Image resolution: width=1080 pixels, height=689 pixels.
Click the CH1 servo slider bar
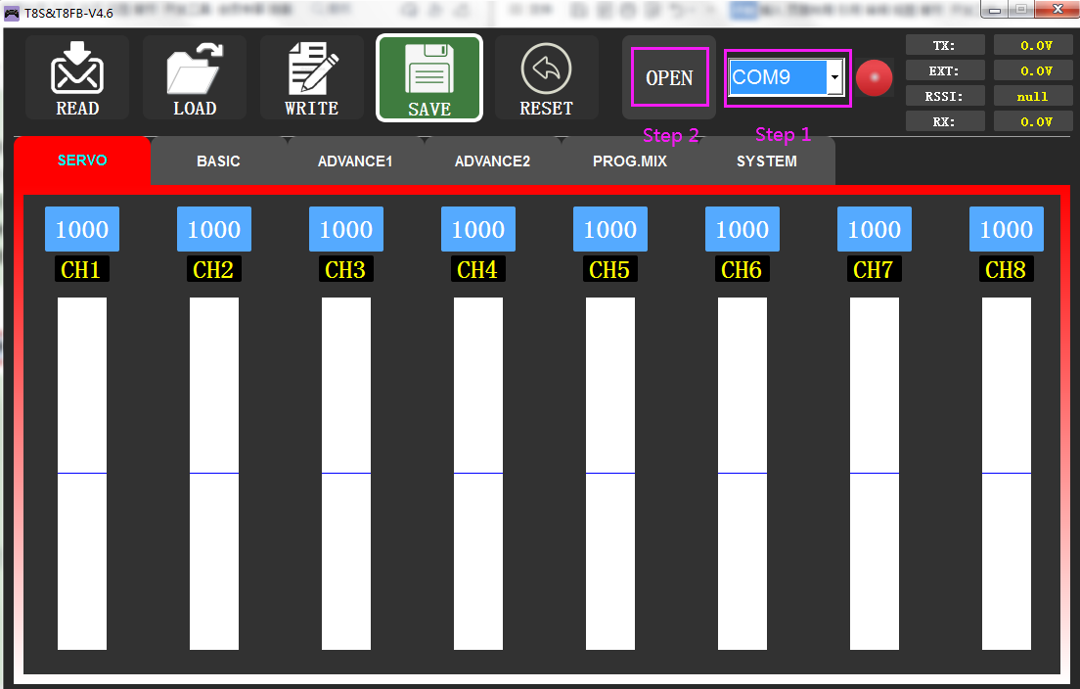pyautogui.click(x=82, y=474)
